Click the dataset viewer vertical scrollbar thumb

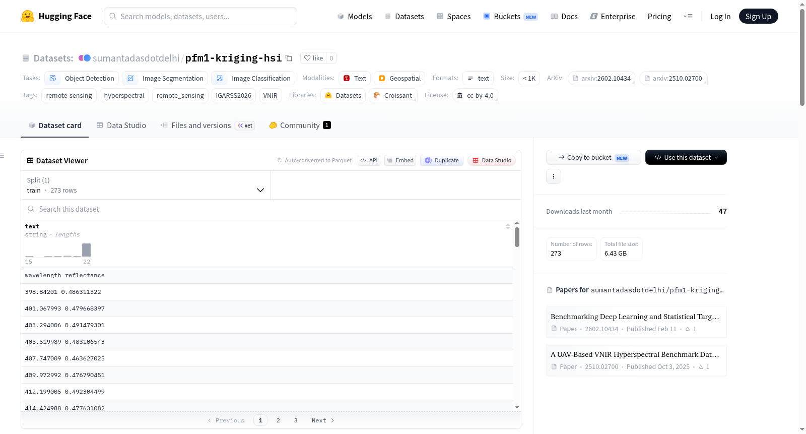pos(517,237)
